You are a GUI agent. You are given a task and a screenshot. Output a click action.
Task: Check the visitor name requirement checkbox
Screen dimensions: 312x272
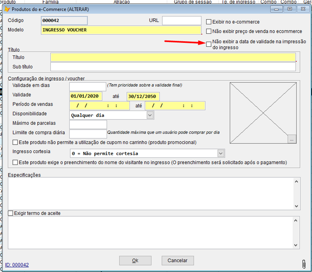[14, 162]
